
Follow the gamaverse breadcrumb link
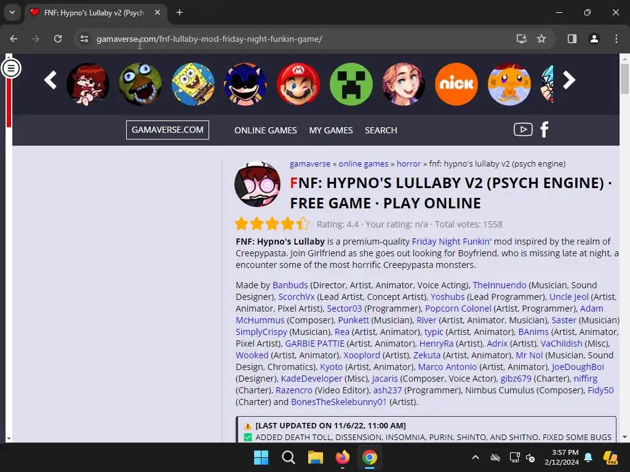tap(310, 163)
